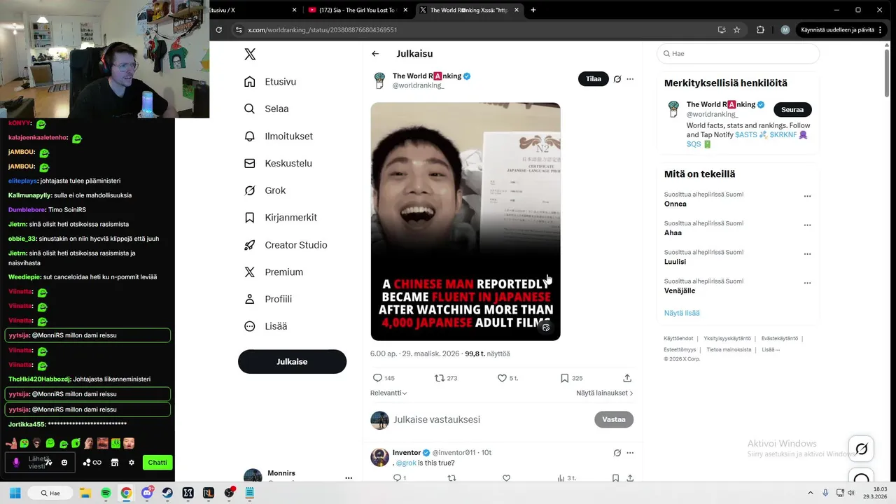Open Profiili page
The height and width of the screenshot is (504, 896).
coord(267,299)
